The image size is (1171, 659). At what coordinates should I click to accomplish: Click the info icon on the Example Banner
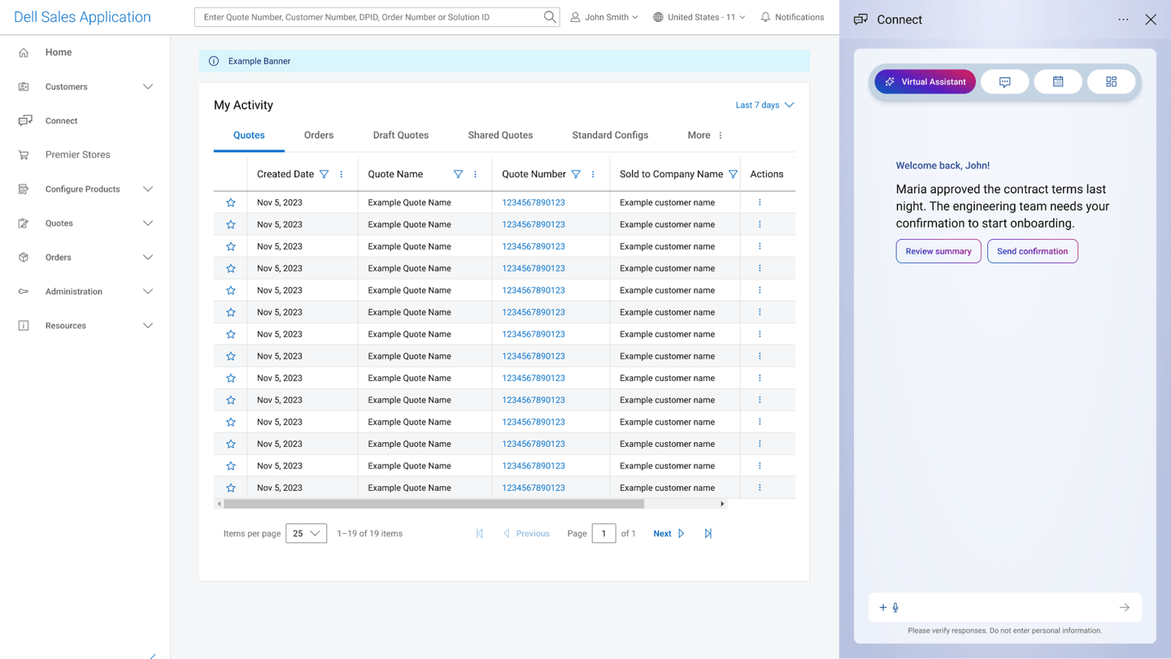(214, 61)
